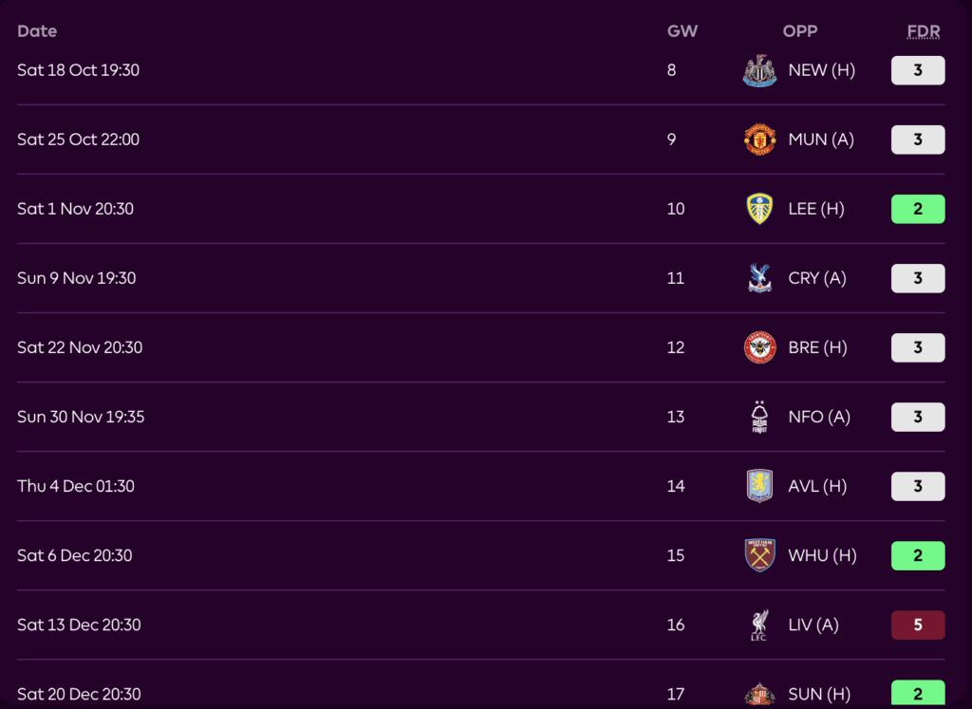This screenshot has width=972, height=709.
Task: Click the Date column header
Action: 37,31
